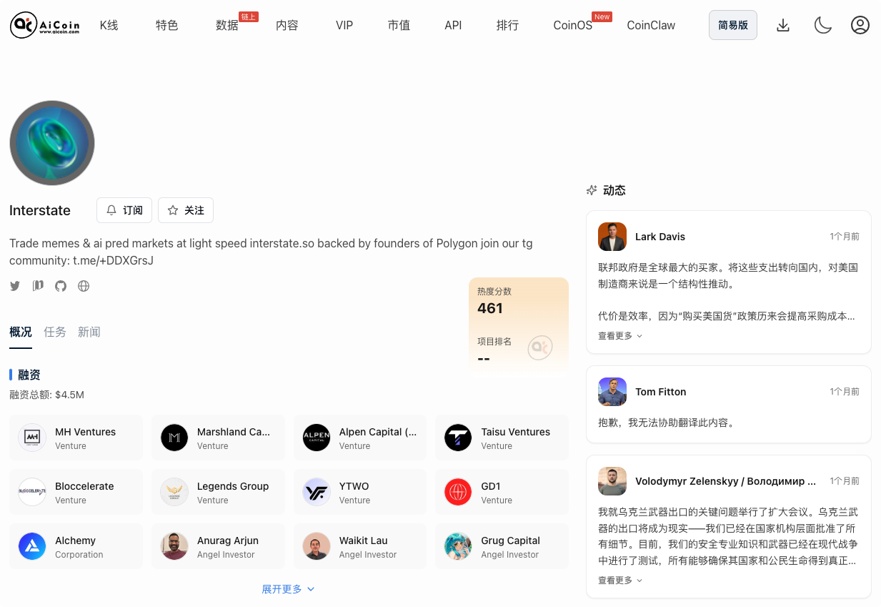Click Grug Capital's anime avatar

pos(458,546)
